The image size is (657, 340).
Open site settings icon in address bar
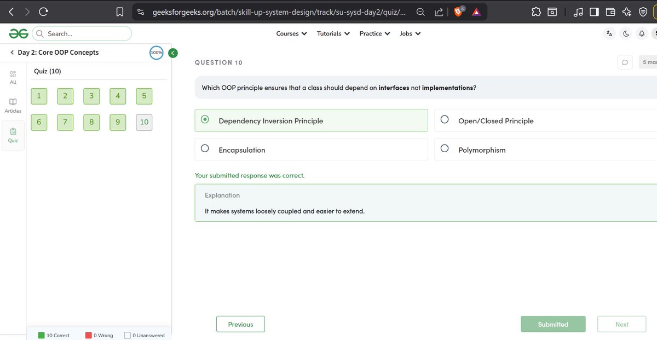click(141, 11)
